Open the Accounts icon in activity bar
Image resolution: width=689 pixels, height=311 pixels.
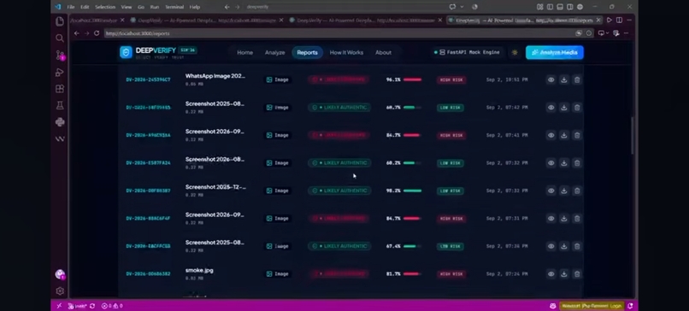pos(60,274)
